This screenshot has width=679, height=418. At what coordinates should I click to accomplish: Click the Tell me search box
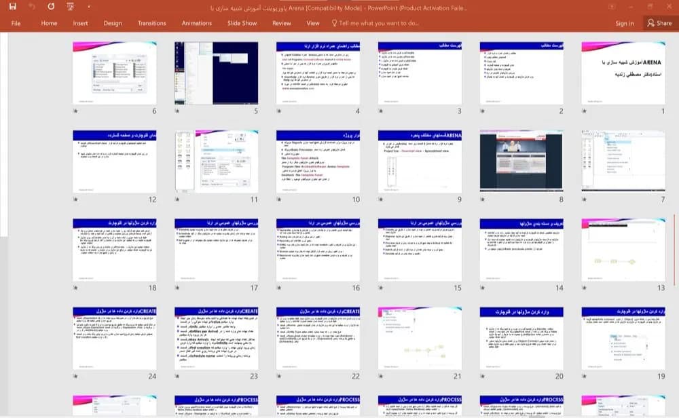click(375, 23)
